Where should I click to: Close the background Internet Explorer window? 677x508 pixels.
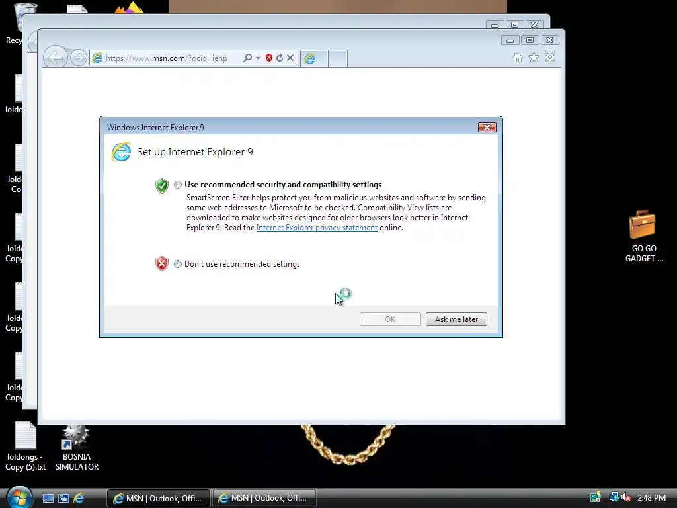534,24
